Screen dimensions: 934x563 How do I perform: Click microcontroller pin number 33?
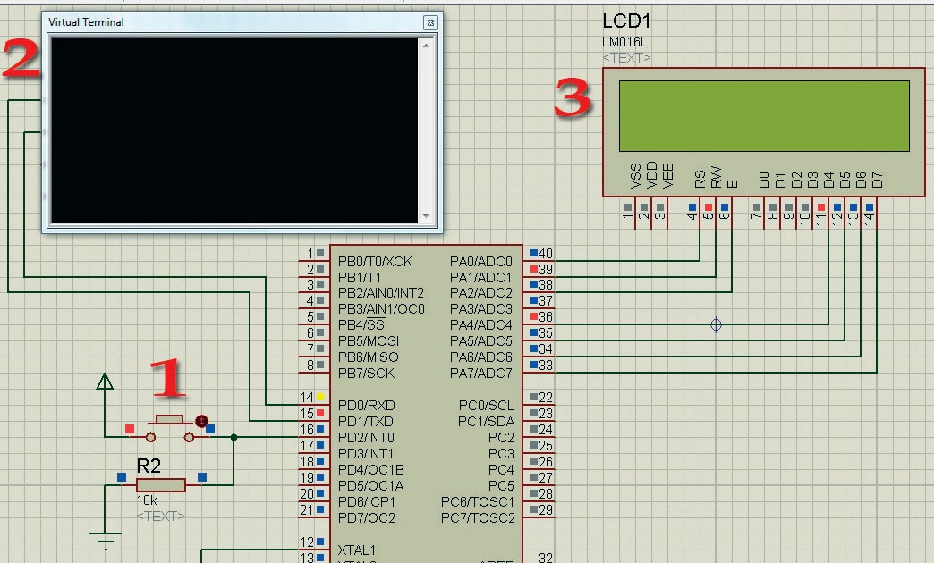pyautogui.click(x=546, y=366)
